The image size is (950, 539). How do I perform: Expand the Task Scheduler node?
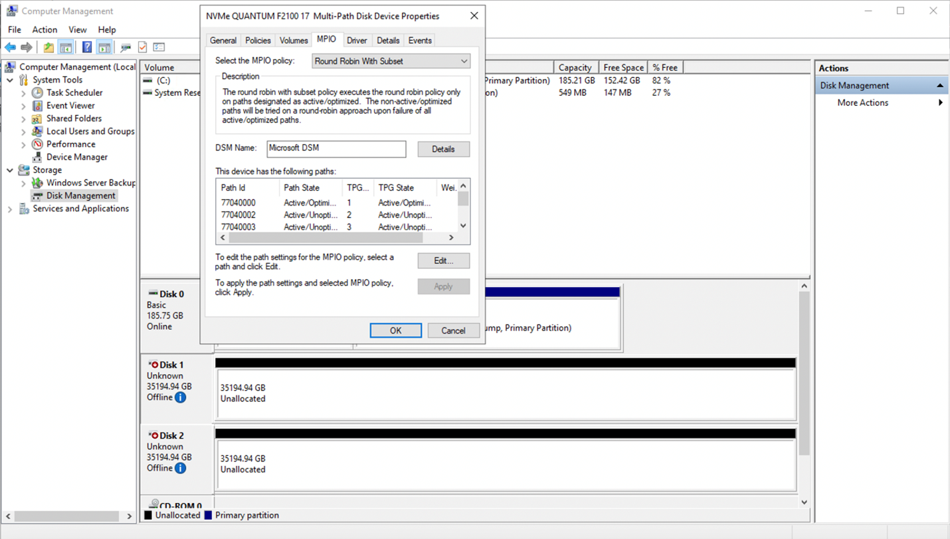(24, 93)
